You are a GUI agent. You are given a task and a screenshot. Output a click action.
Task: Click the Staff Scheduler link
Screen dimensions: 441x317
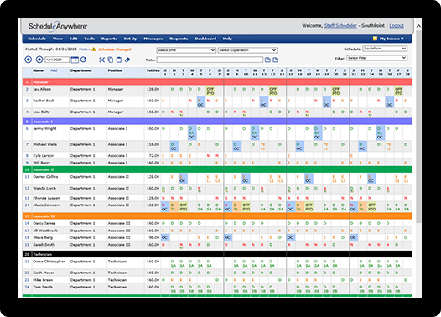click(x=340, y=26)
